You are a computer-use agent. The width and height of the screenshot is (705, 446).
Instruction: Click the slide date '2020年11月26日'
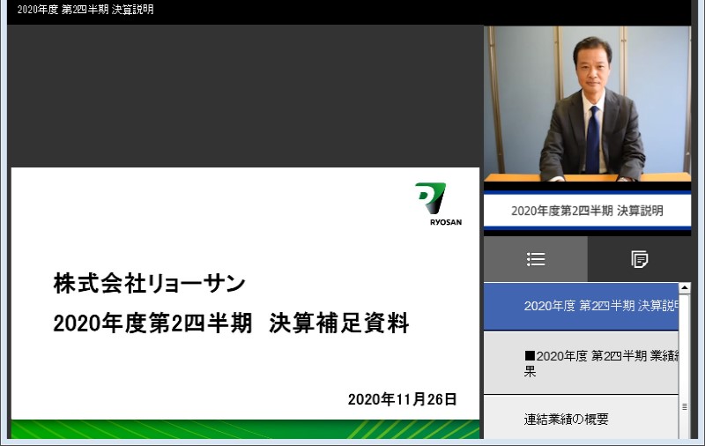(x=403, y=399)
